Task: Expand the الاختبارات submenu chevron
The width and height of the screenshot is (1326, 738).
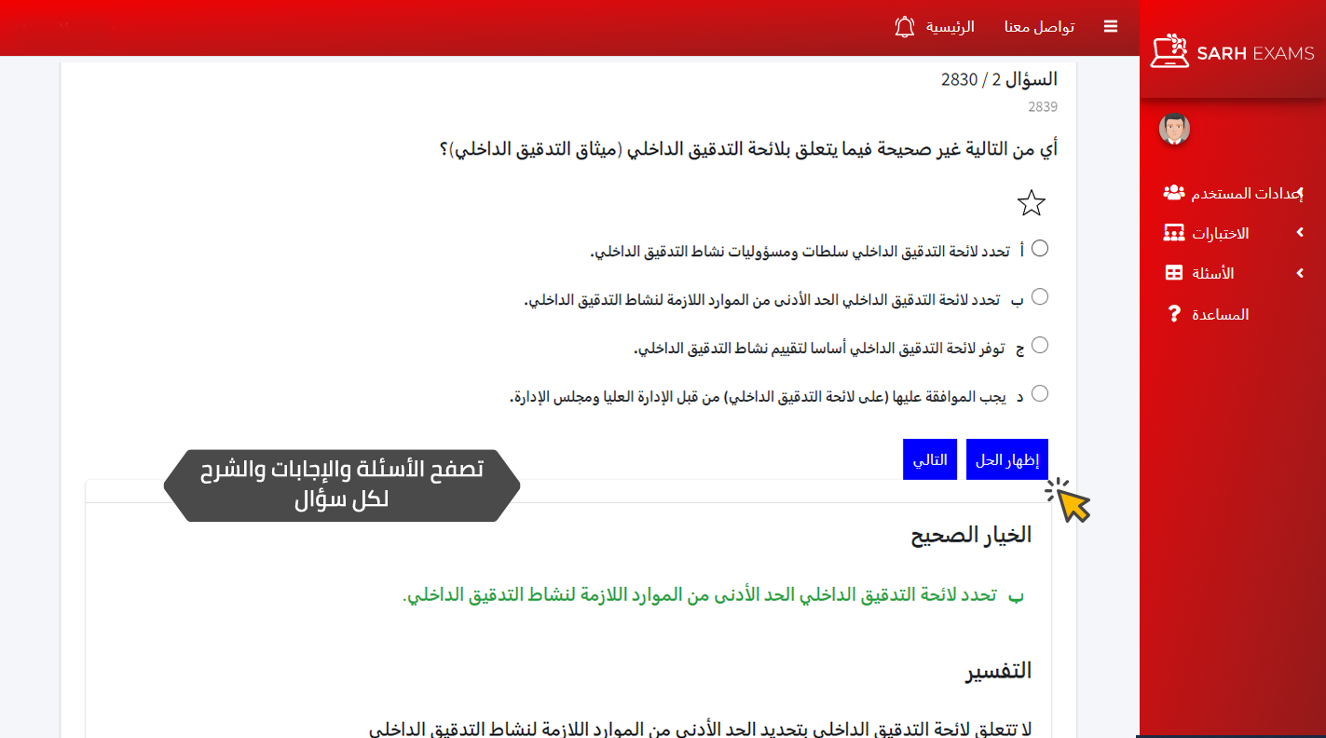Action: tap(1300, 233)
